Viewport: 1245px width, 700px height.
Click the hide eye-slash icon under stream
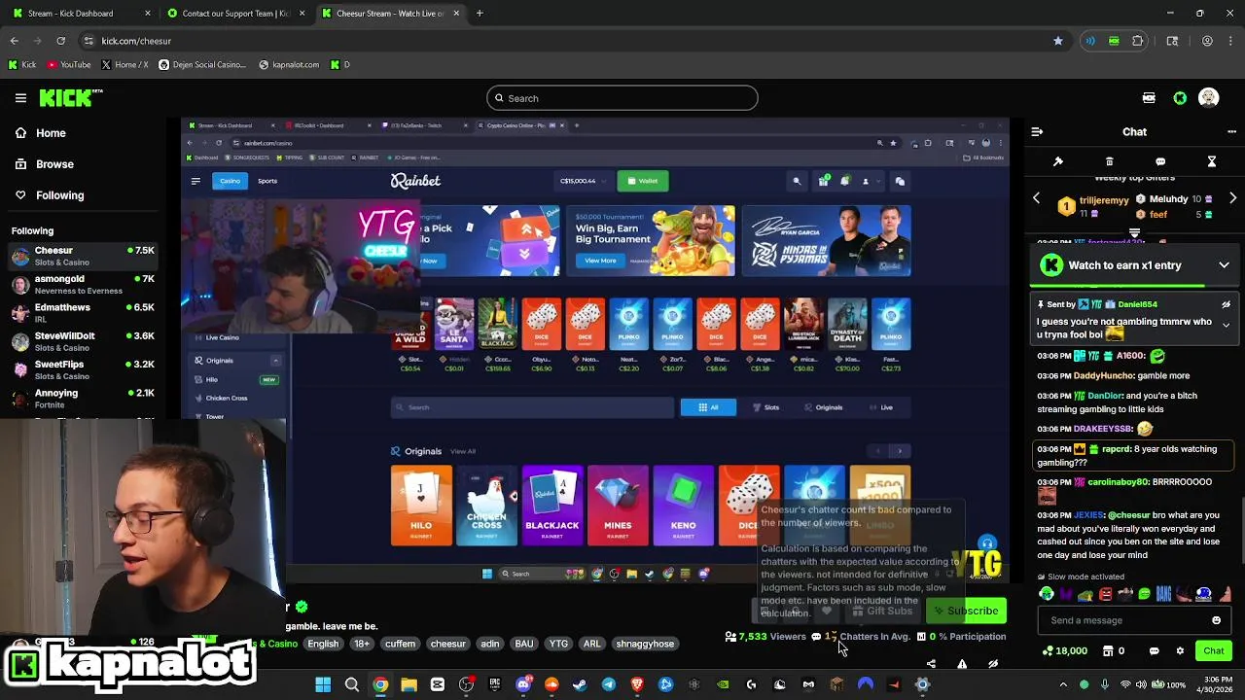[993, 664]
